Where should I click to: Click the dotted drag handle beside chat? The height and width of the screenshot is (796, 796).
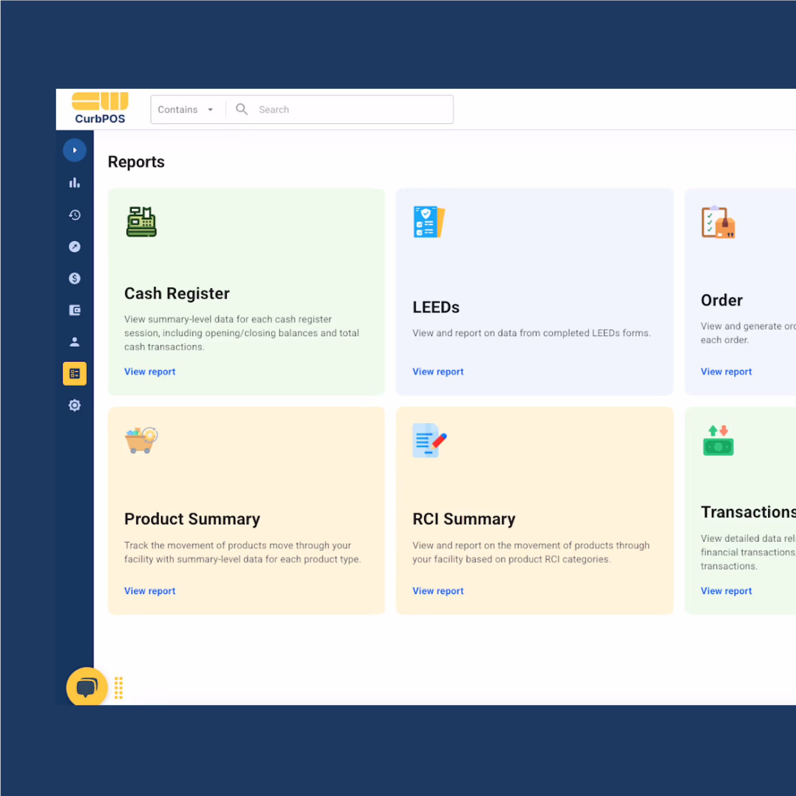coord(119,688)
